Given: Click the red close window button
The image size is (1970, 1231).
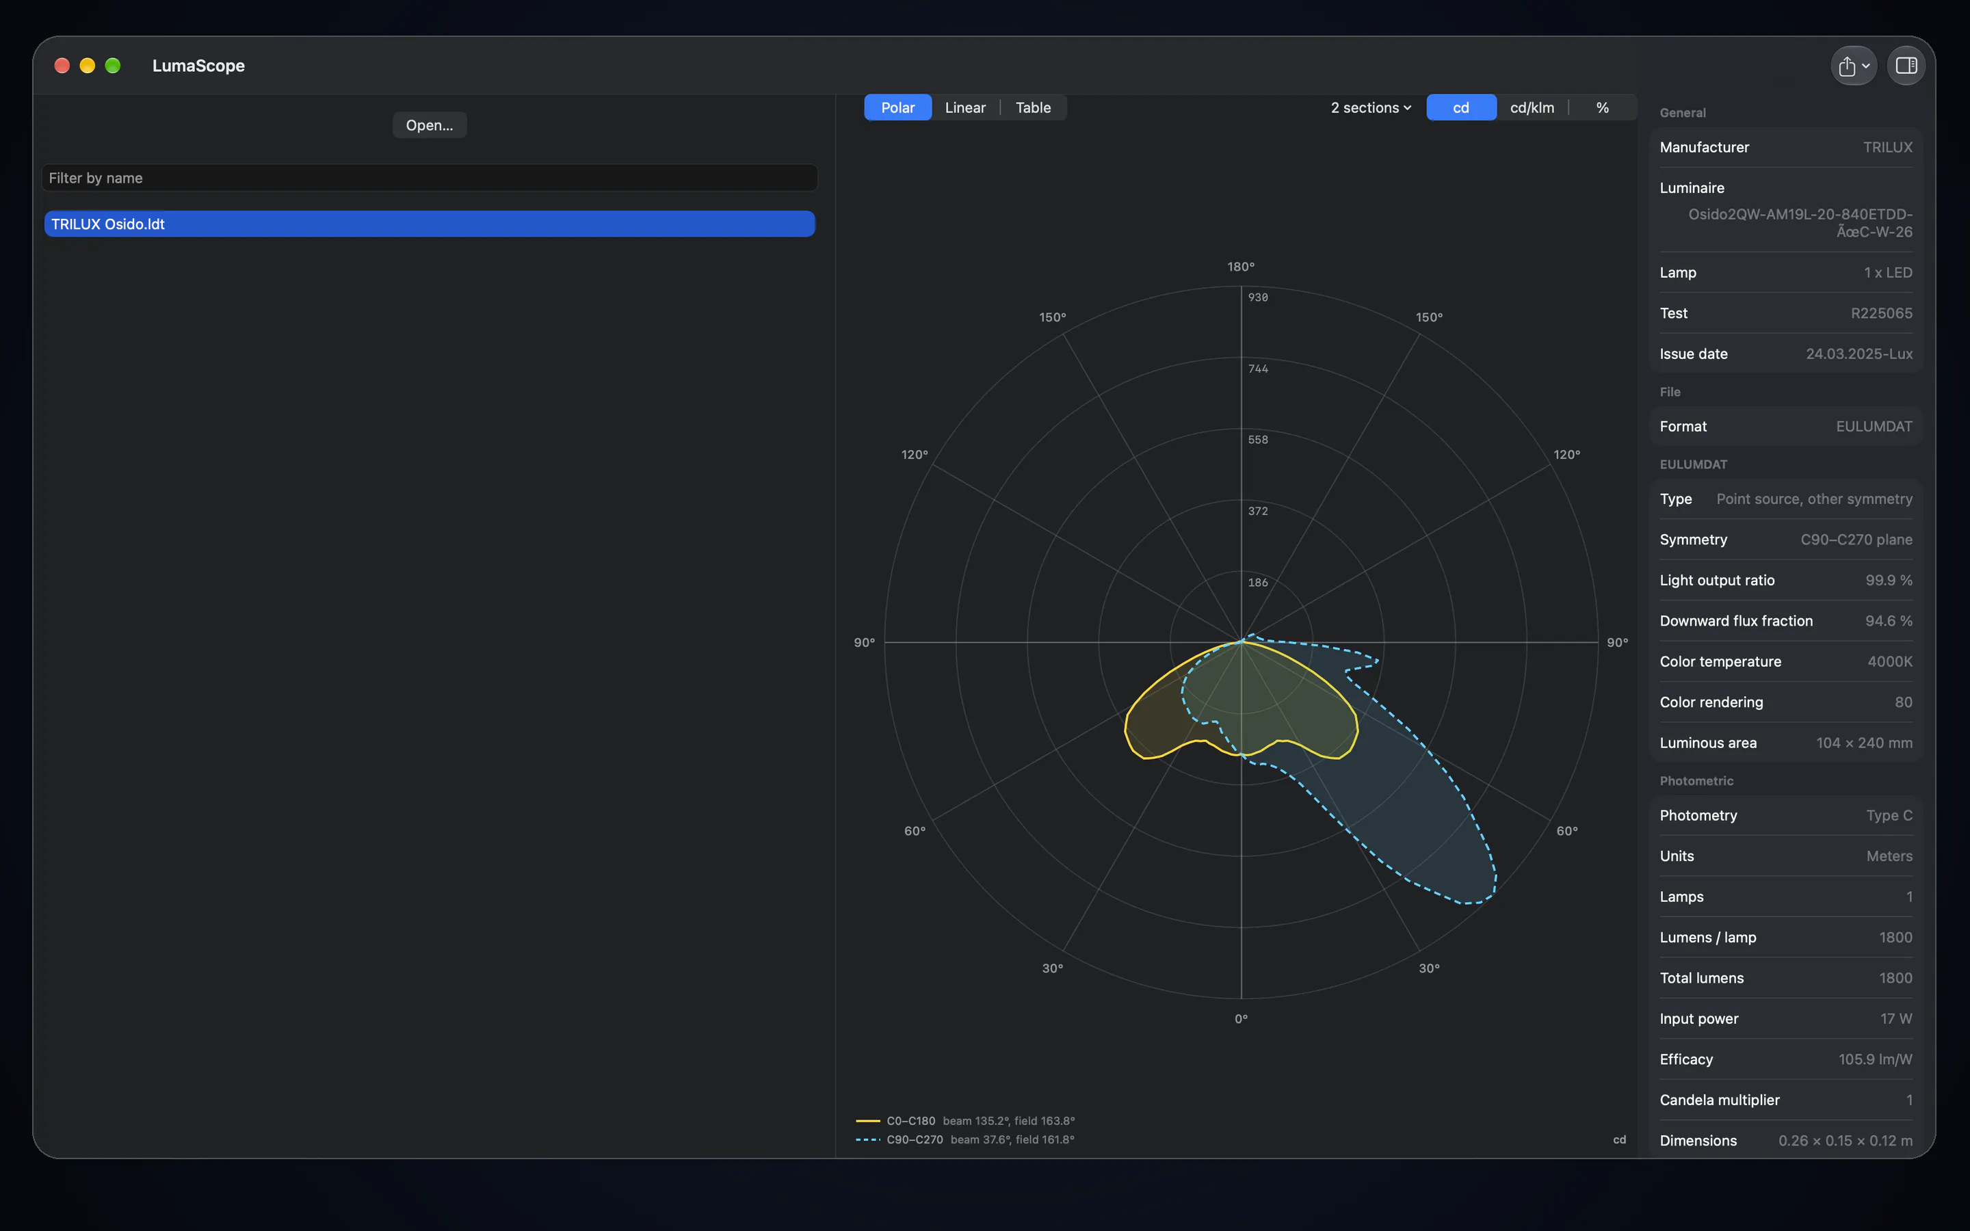Looking at the screenshot, I should [62, 66].
